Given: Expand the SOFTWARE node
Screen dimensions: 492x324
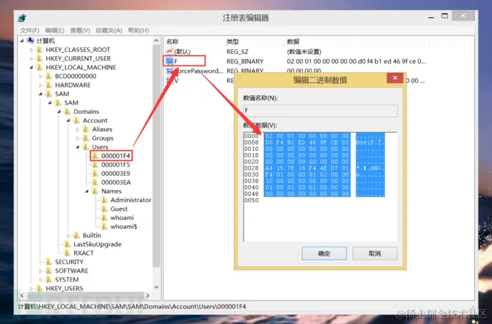Looking at the screenshot, I should click(x=41, y=271).
